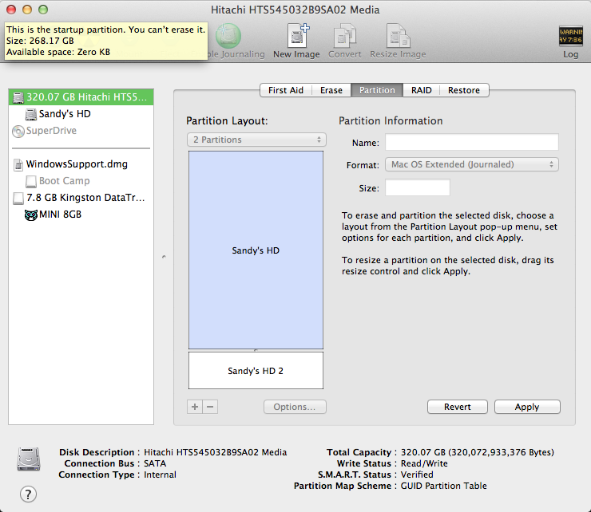Add a partition with the plus button
The image size is (591, 512).
pos(195,407)
